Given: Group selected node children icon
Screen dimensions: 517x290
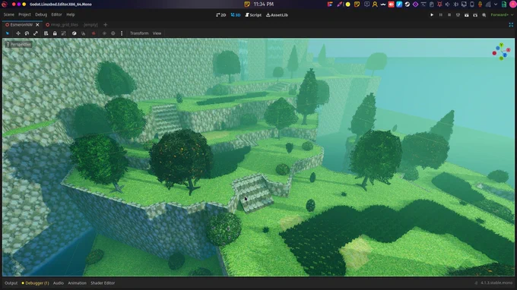Looking at the screenshot, I should (64, 33).
